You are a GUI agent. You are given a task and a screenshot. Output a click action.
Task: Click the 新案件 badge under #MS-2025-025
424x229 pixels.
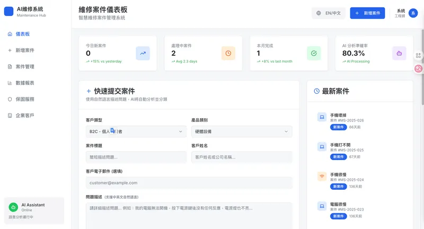pos(338,157)
